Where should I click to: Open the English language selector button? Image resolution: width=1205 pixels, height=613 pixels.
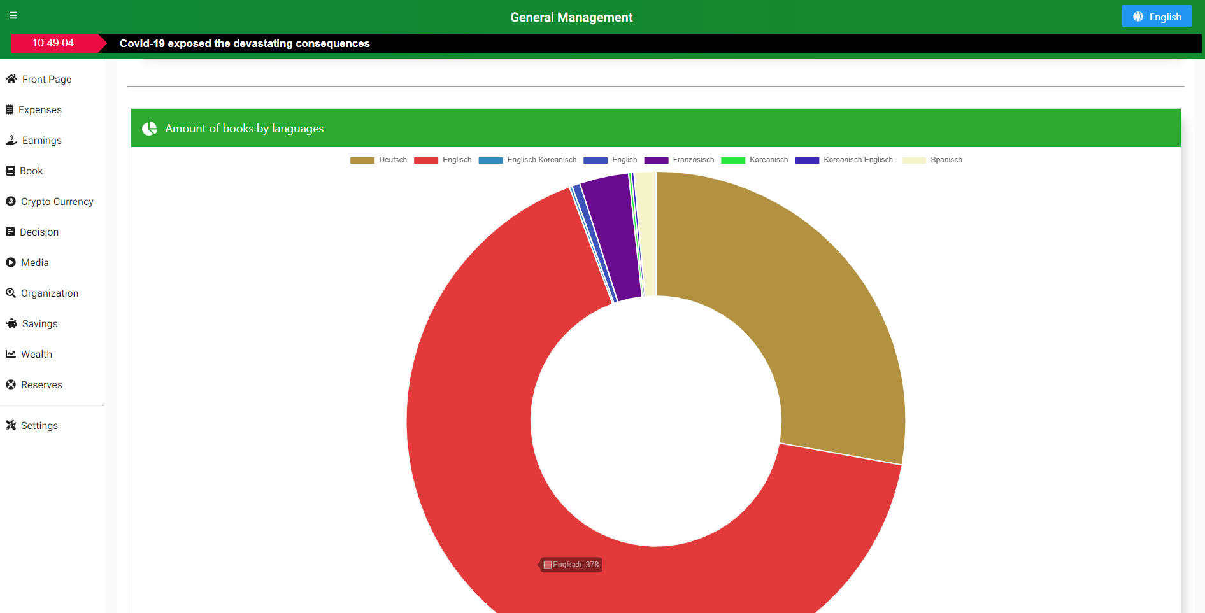tap(1157, 17)
